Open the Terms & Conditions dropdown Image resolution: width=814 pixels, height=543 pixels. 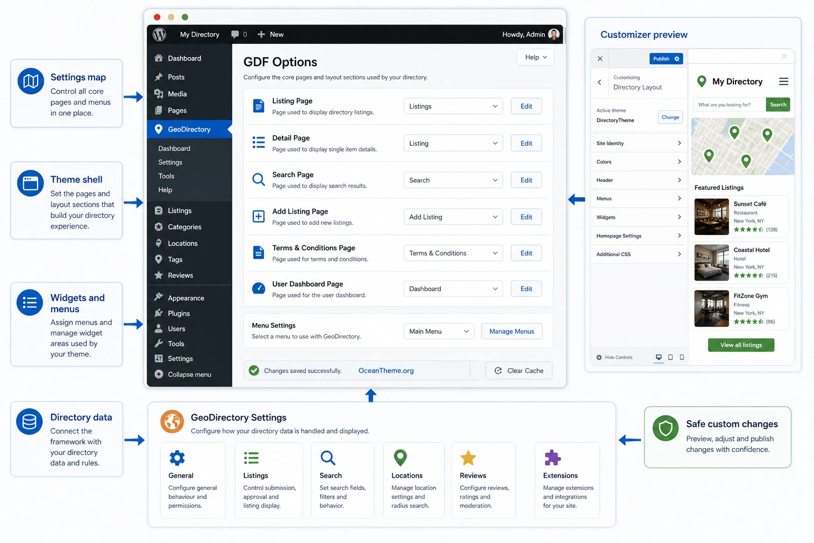tap(453, 253)
